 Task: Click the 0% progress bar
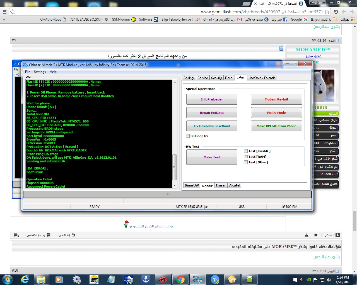[167, 194]
